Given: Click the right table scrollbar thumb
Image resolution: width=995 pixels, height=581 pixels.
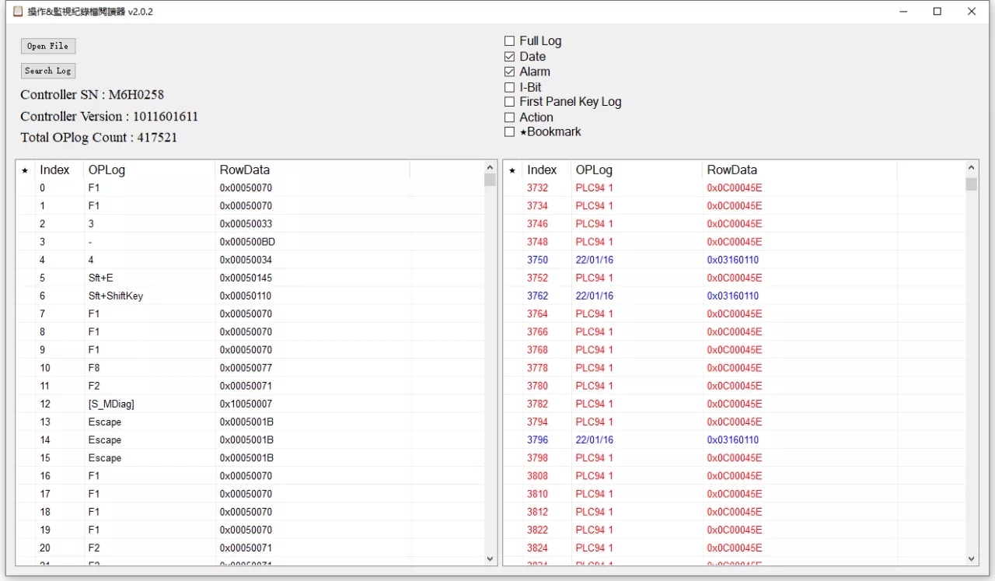Looking at the screenshot, I should tap(972, 184).
